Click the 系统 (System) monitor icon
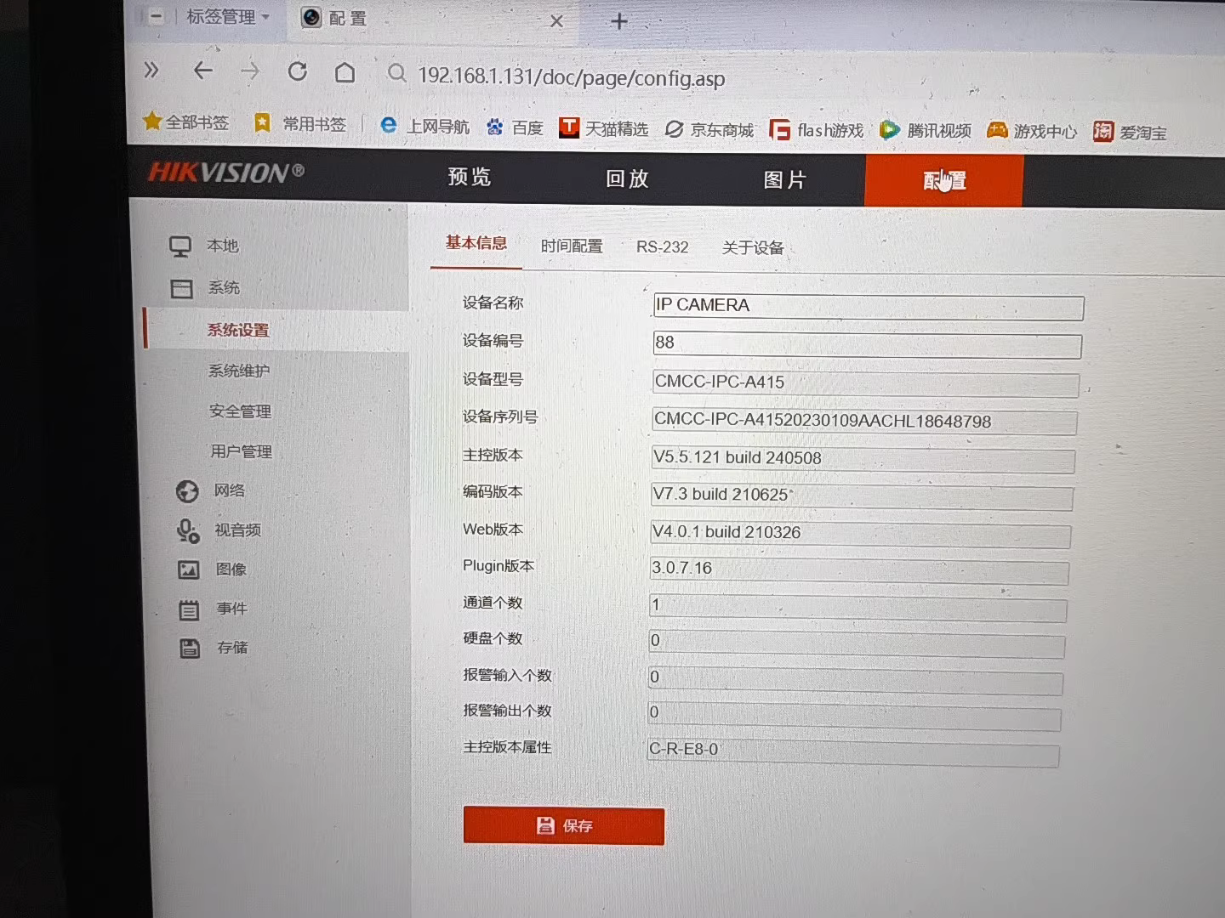Image resolution: width=1225 pixels, height=918 pixels. [182, 288]
